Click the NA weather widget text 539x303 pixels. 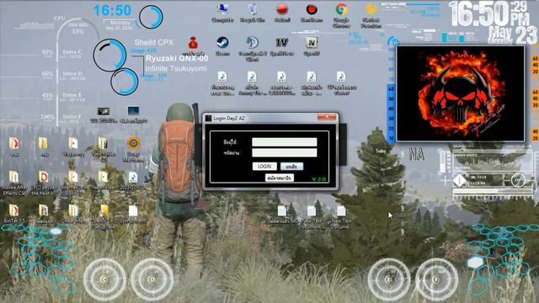[417, 155]
